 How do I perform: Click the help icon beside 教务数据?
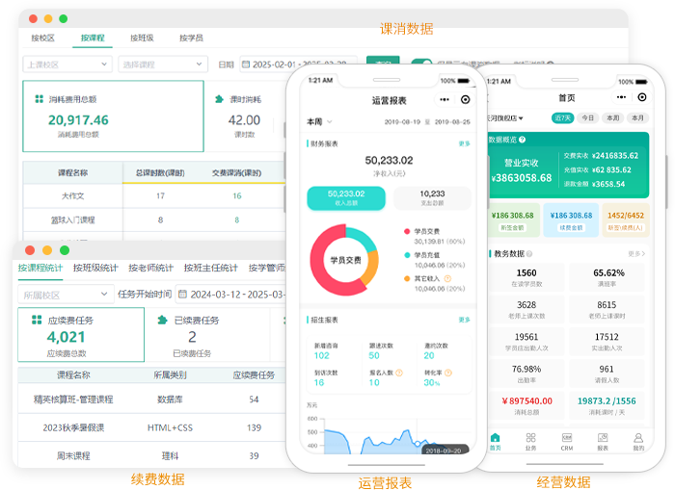pos(529,253)
